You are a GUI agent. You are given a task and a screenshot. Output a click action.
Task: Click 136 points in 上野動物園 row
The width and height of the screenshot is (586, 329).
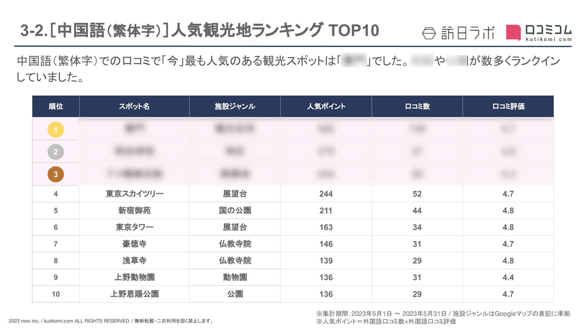[326, 278]
